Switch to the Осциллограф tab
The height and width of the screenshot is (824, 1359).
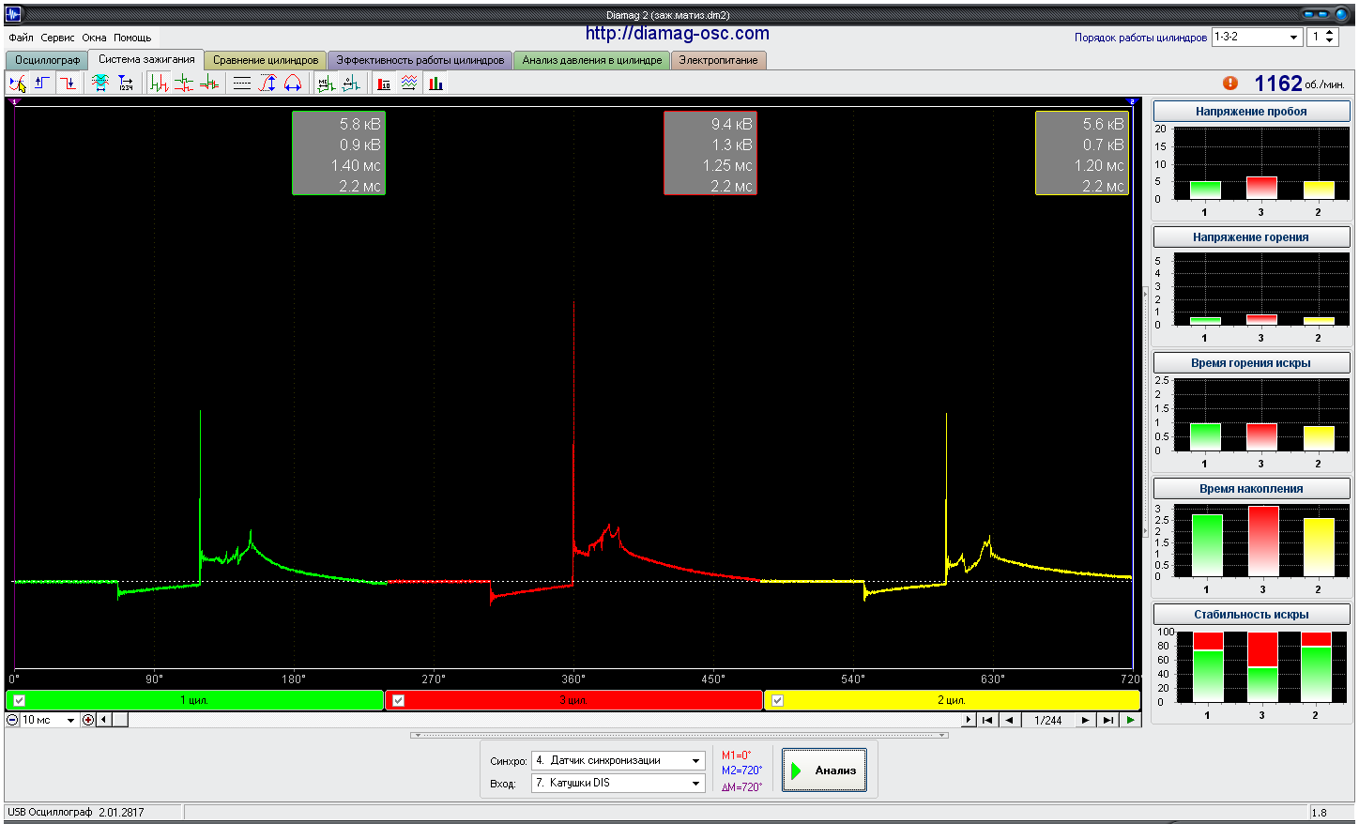47,60
